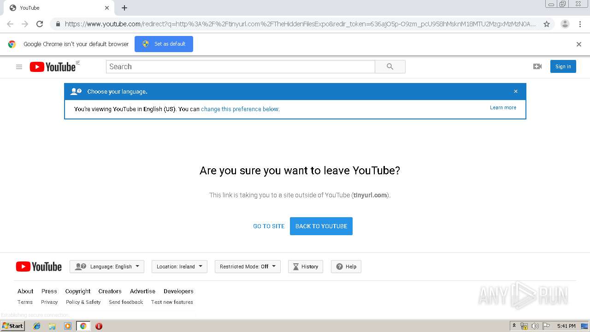The image size is (590, 332).
Task: Show hidden tray icons arrow
Action: 514,326
